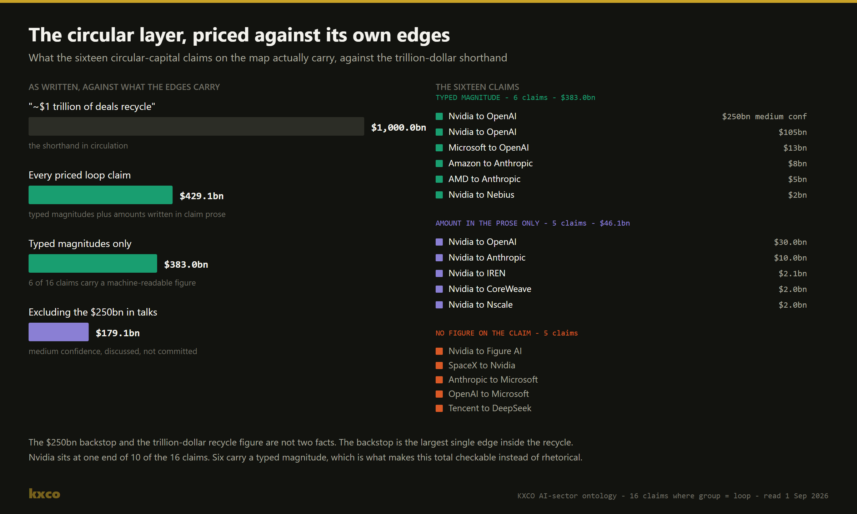Click the orange swatch beside Tencent to DeepSeek
Screen dimensions: 857x514
[x=439, y=408]
